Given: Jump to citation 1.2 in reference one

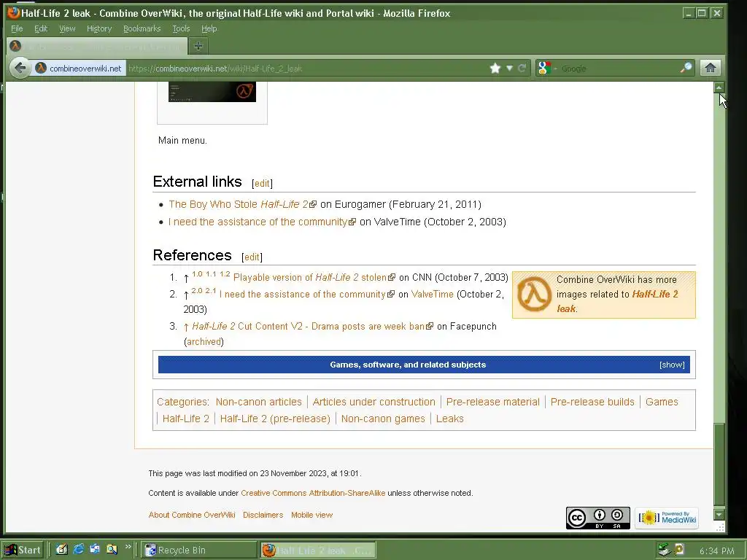Looking at the screenshot, I should coord(225,274).
